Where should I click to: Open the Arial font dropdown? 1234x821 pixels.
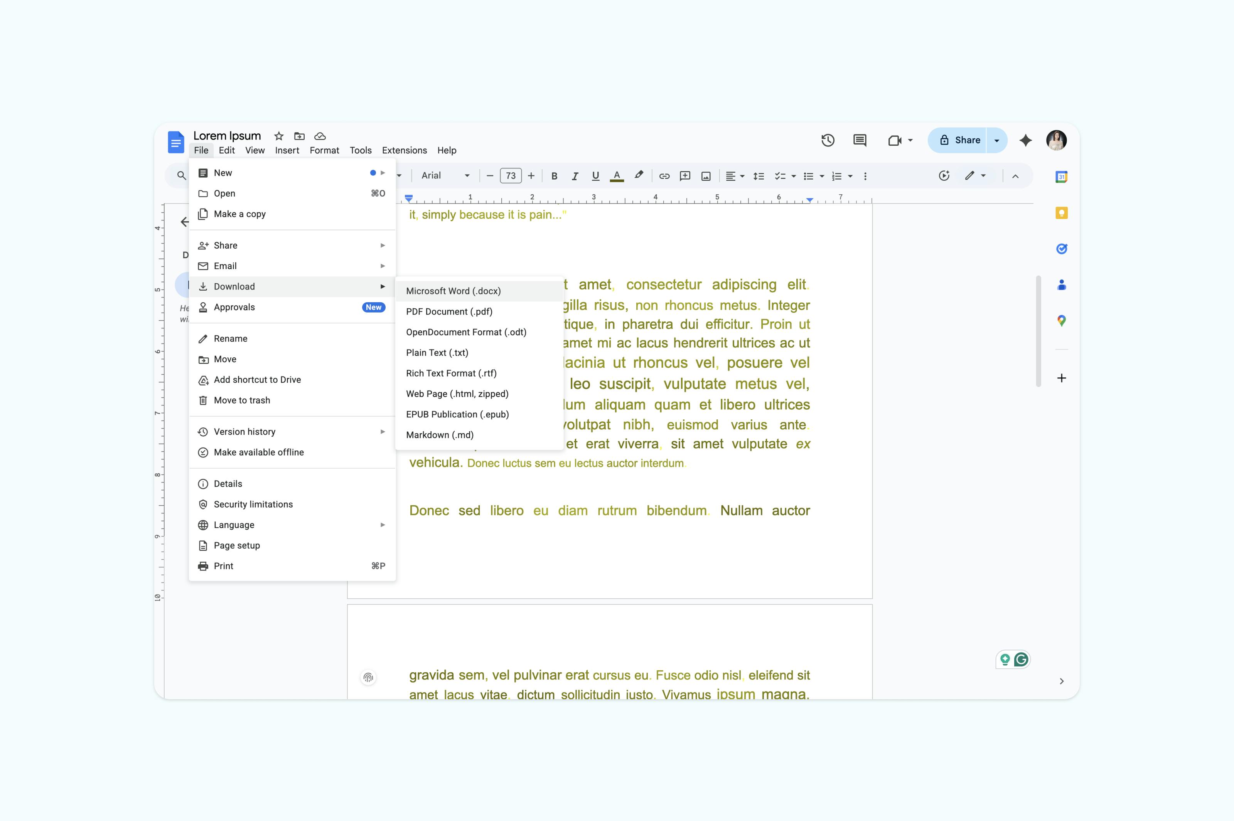click(x=445, y=176)
